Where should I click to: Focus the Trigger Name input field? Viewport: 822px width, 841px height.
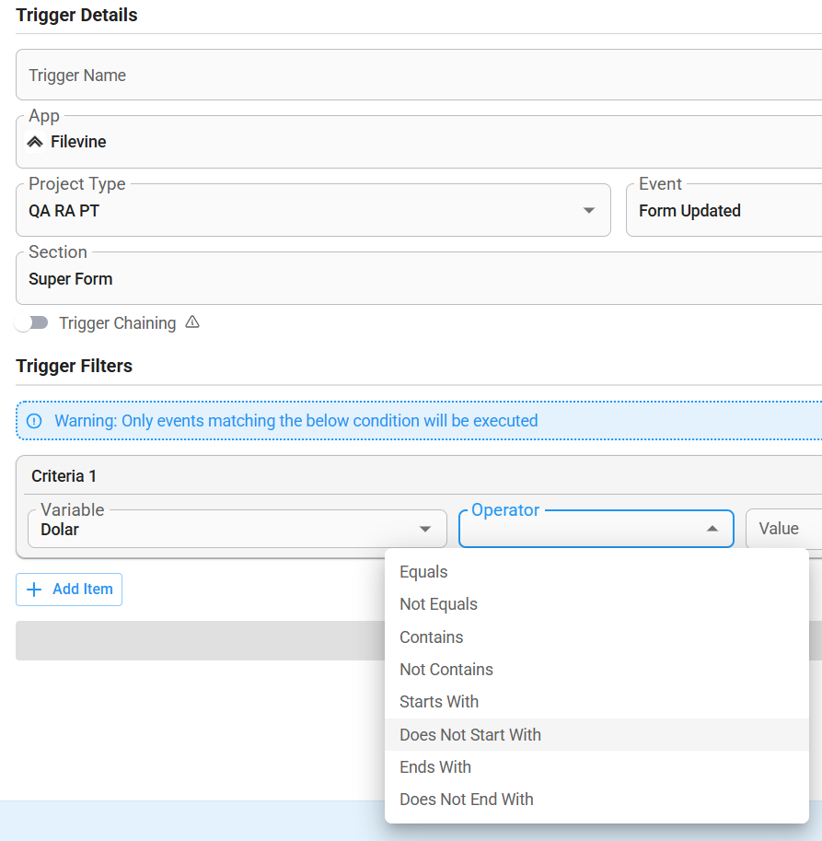419,76
